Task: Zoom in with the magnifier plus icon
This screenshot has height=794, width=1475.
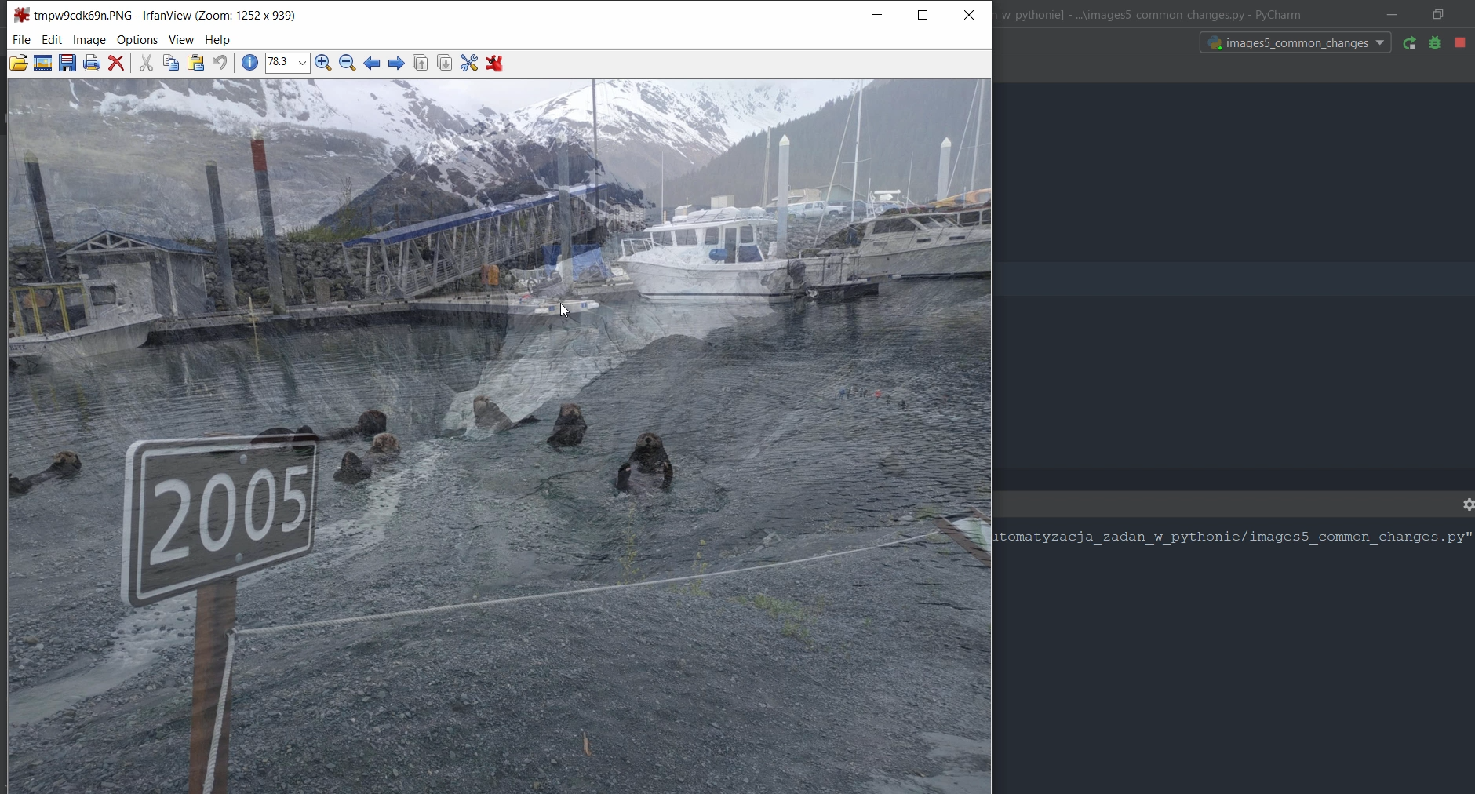Action: coord(323,64)
